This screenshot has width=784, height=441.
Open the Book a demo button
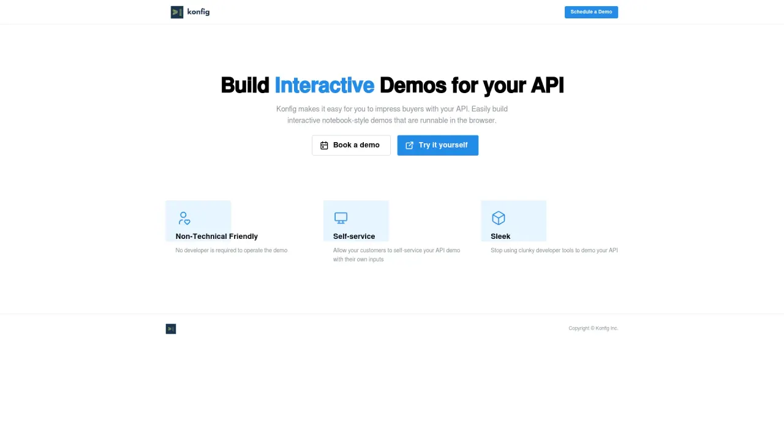coord(351,145)
